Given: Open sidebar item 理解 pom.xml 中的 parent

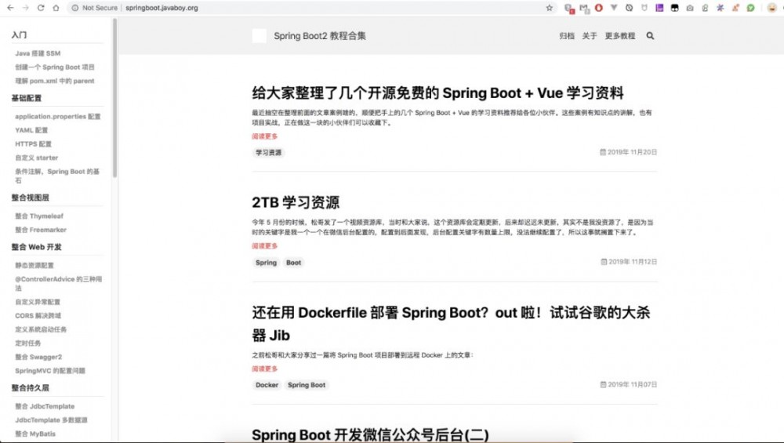Looking at the screenshot, I should tap(55, 81).
